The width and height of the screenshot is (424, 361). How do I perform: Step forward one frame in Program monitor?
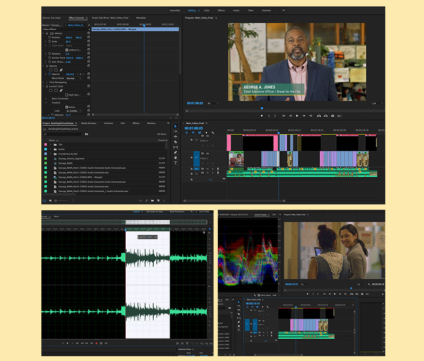coord(304,116)
